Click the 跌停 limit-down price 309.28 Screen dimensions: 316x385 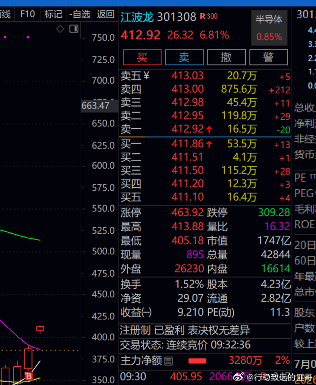tap(274, 212)
